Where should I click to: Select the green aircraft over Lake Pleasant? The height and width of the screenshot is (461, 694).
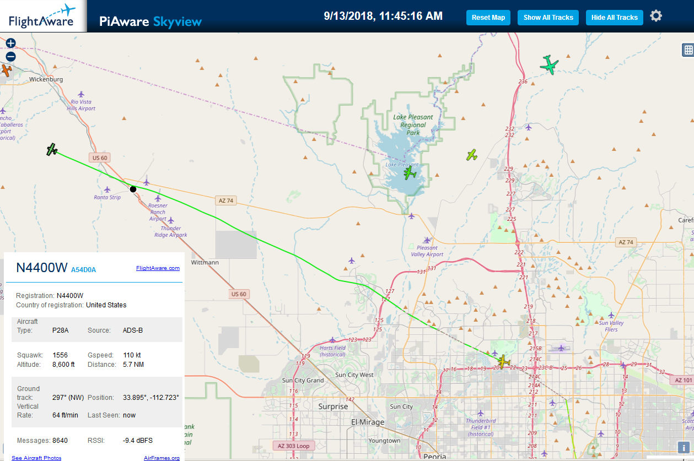click(410, 173)
